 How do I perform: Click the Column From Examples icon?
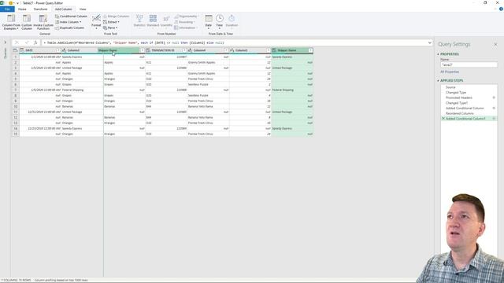(11, 18)
